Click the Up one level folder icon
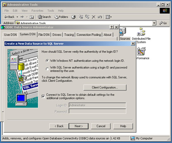The height and width of the screenshot is (143, 172). (x=32, y=17)
